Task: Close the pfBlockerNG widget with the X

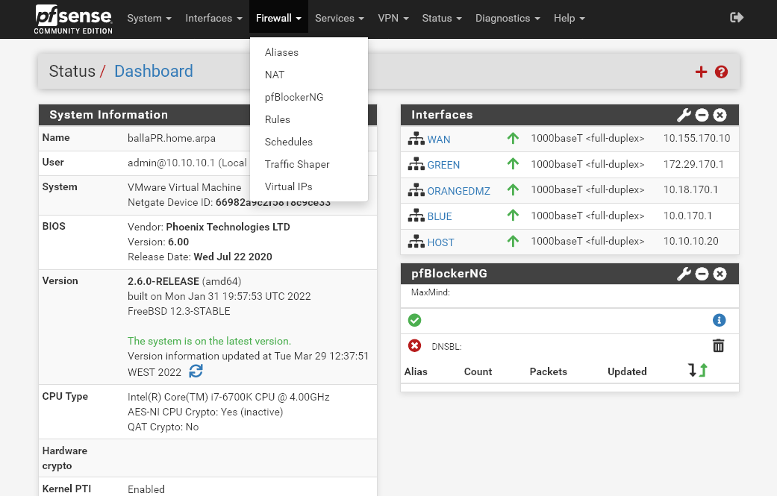Action: [719, 274]
